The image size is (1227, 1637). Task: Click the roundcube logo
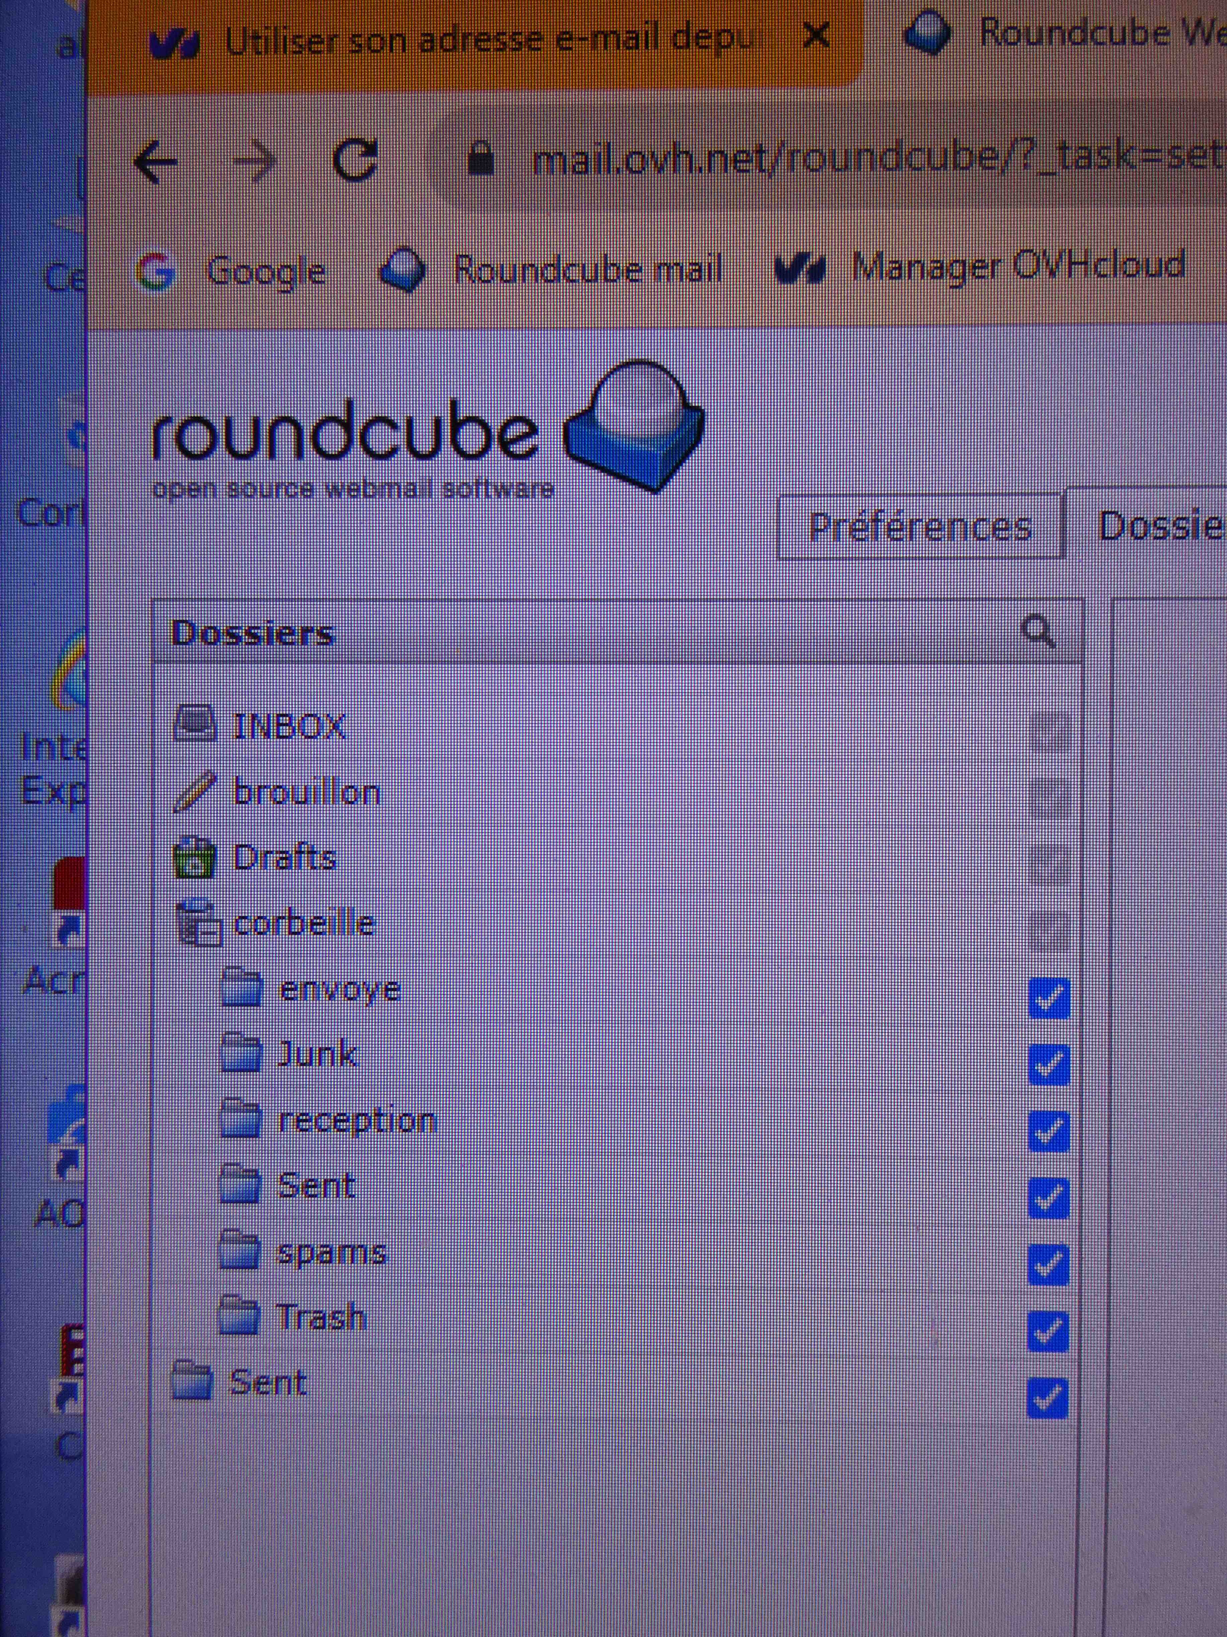click(425, 433)
